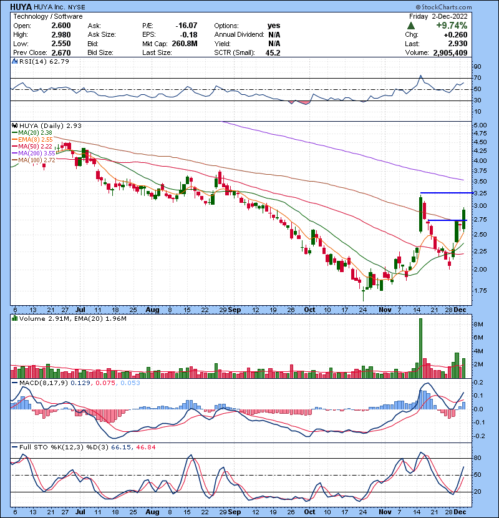Click the percent change '+9.74%'

tap(452, 26)
